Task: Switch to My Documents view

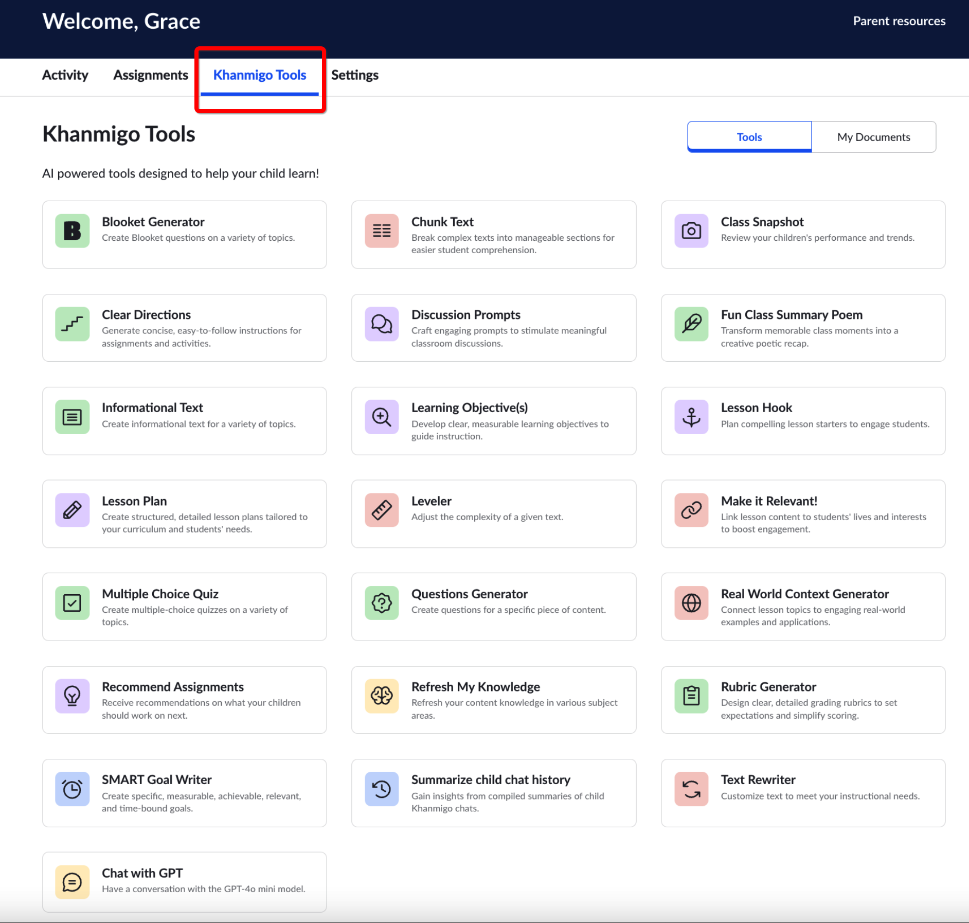Action: 874,137
